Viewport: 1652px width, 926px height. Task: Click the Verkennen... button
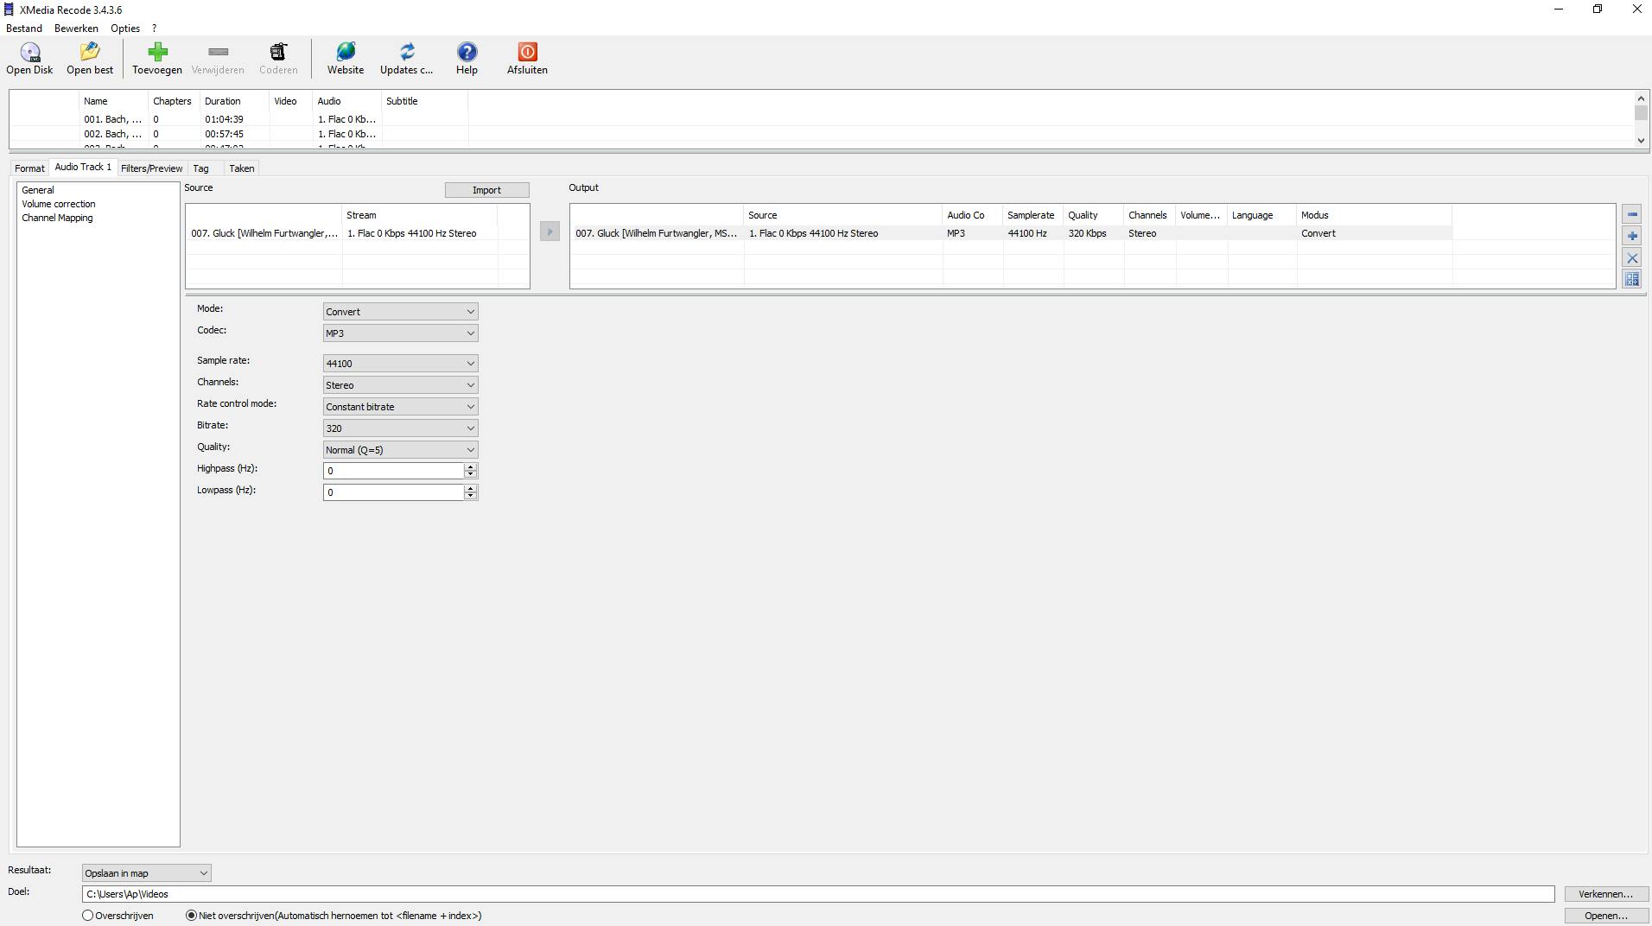point(1605,894)
